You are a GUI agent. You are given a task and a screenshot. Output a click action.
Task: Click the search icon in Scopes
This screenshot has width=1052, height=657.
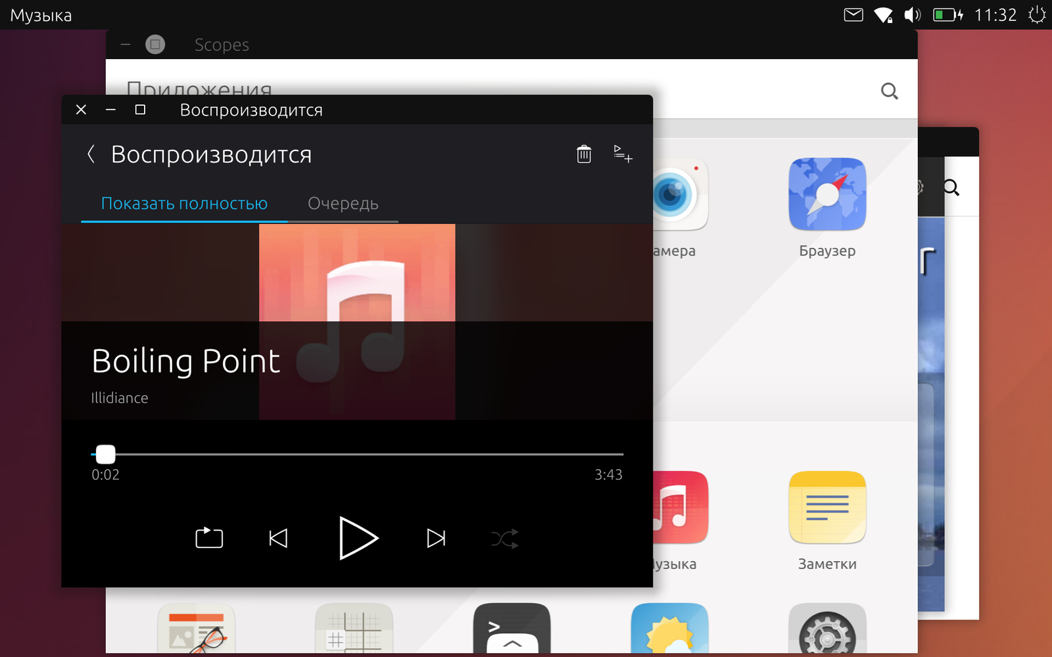coord(889,91)
